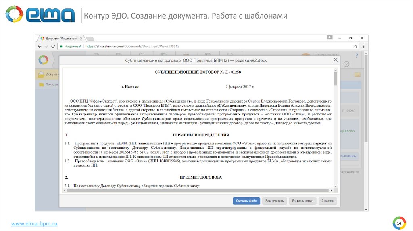Open document with Во весь экран button

click(302, 201)
